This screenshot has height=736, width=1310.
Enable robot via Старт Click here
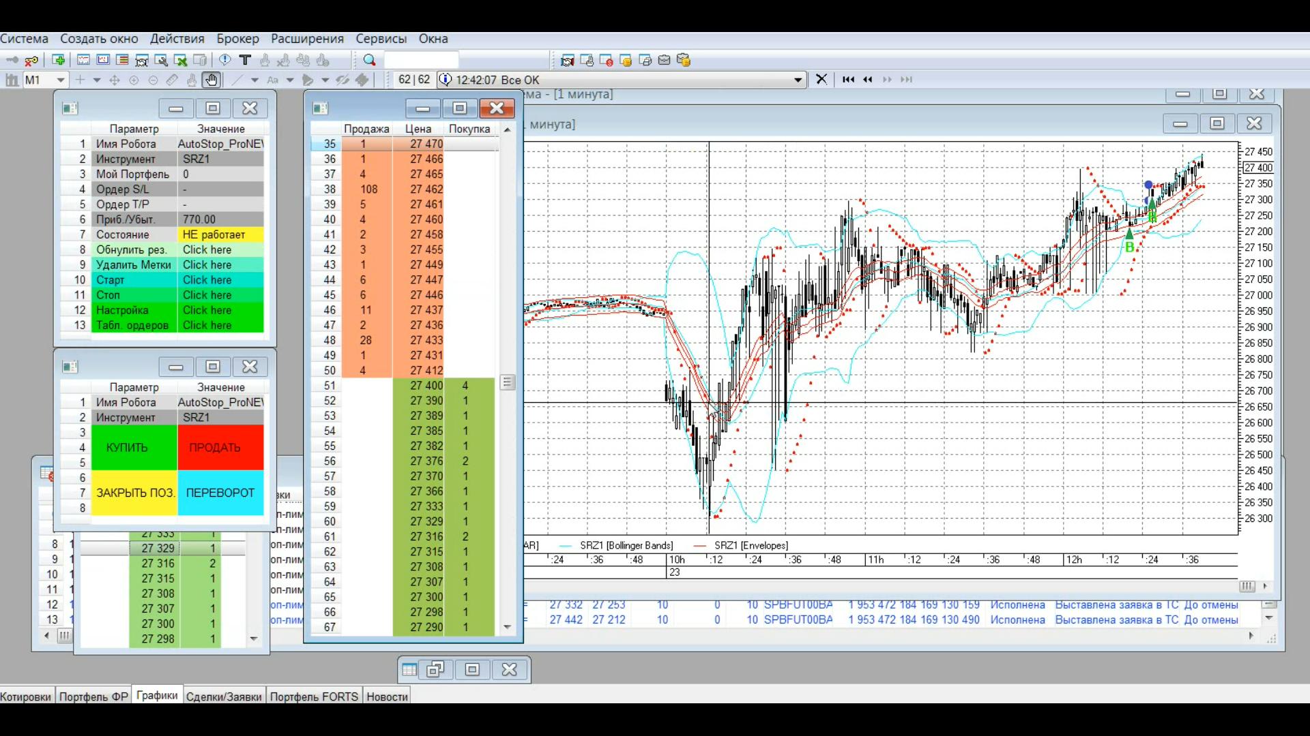tap(207, 279)
